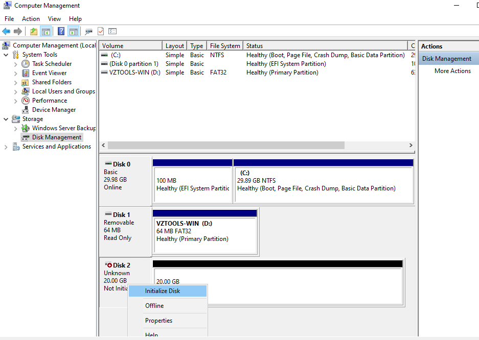The image size is (479, 340).
Task: Click the (C:) volume drive icon in list
Action: 104,55
